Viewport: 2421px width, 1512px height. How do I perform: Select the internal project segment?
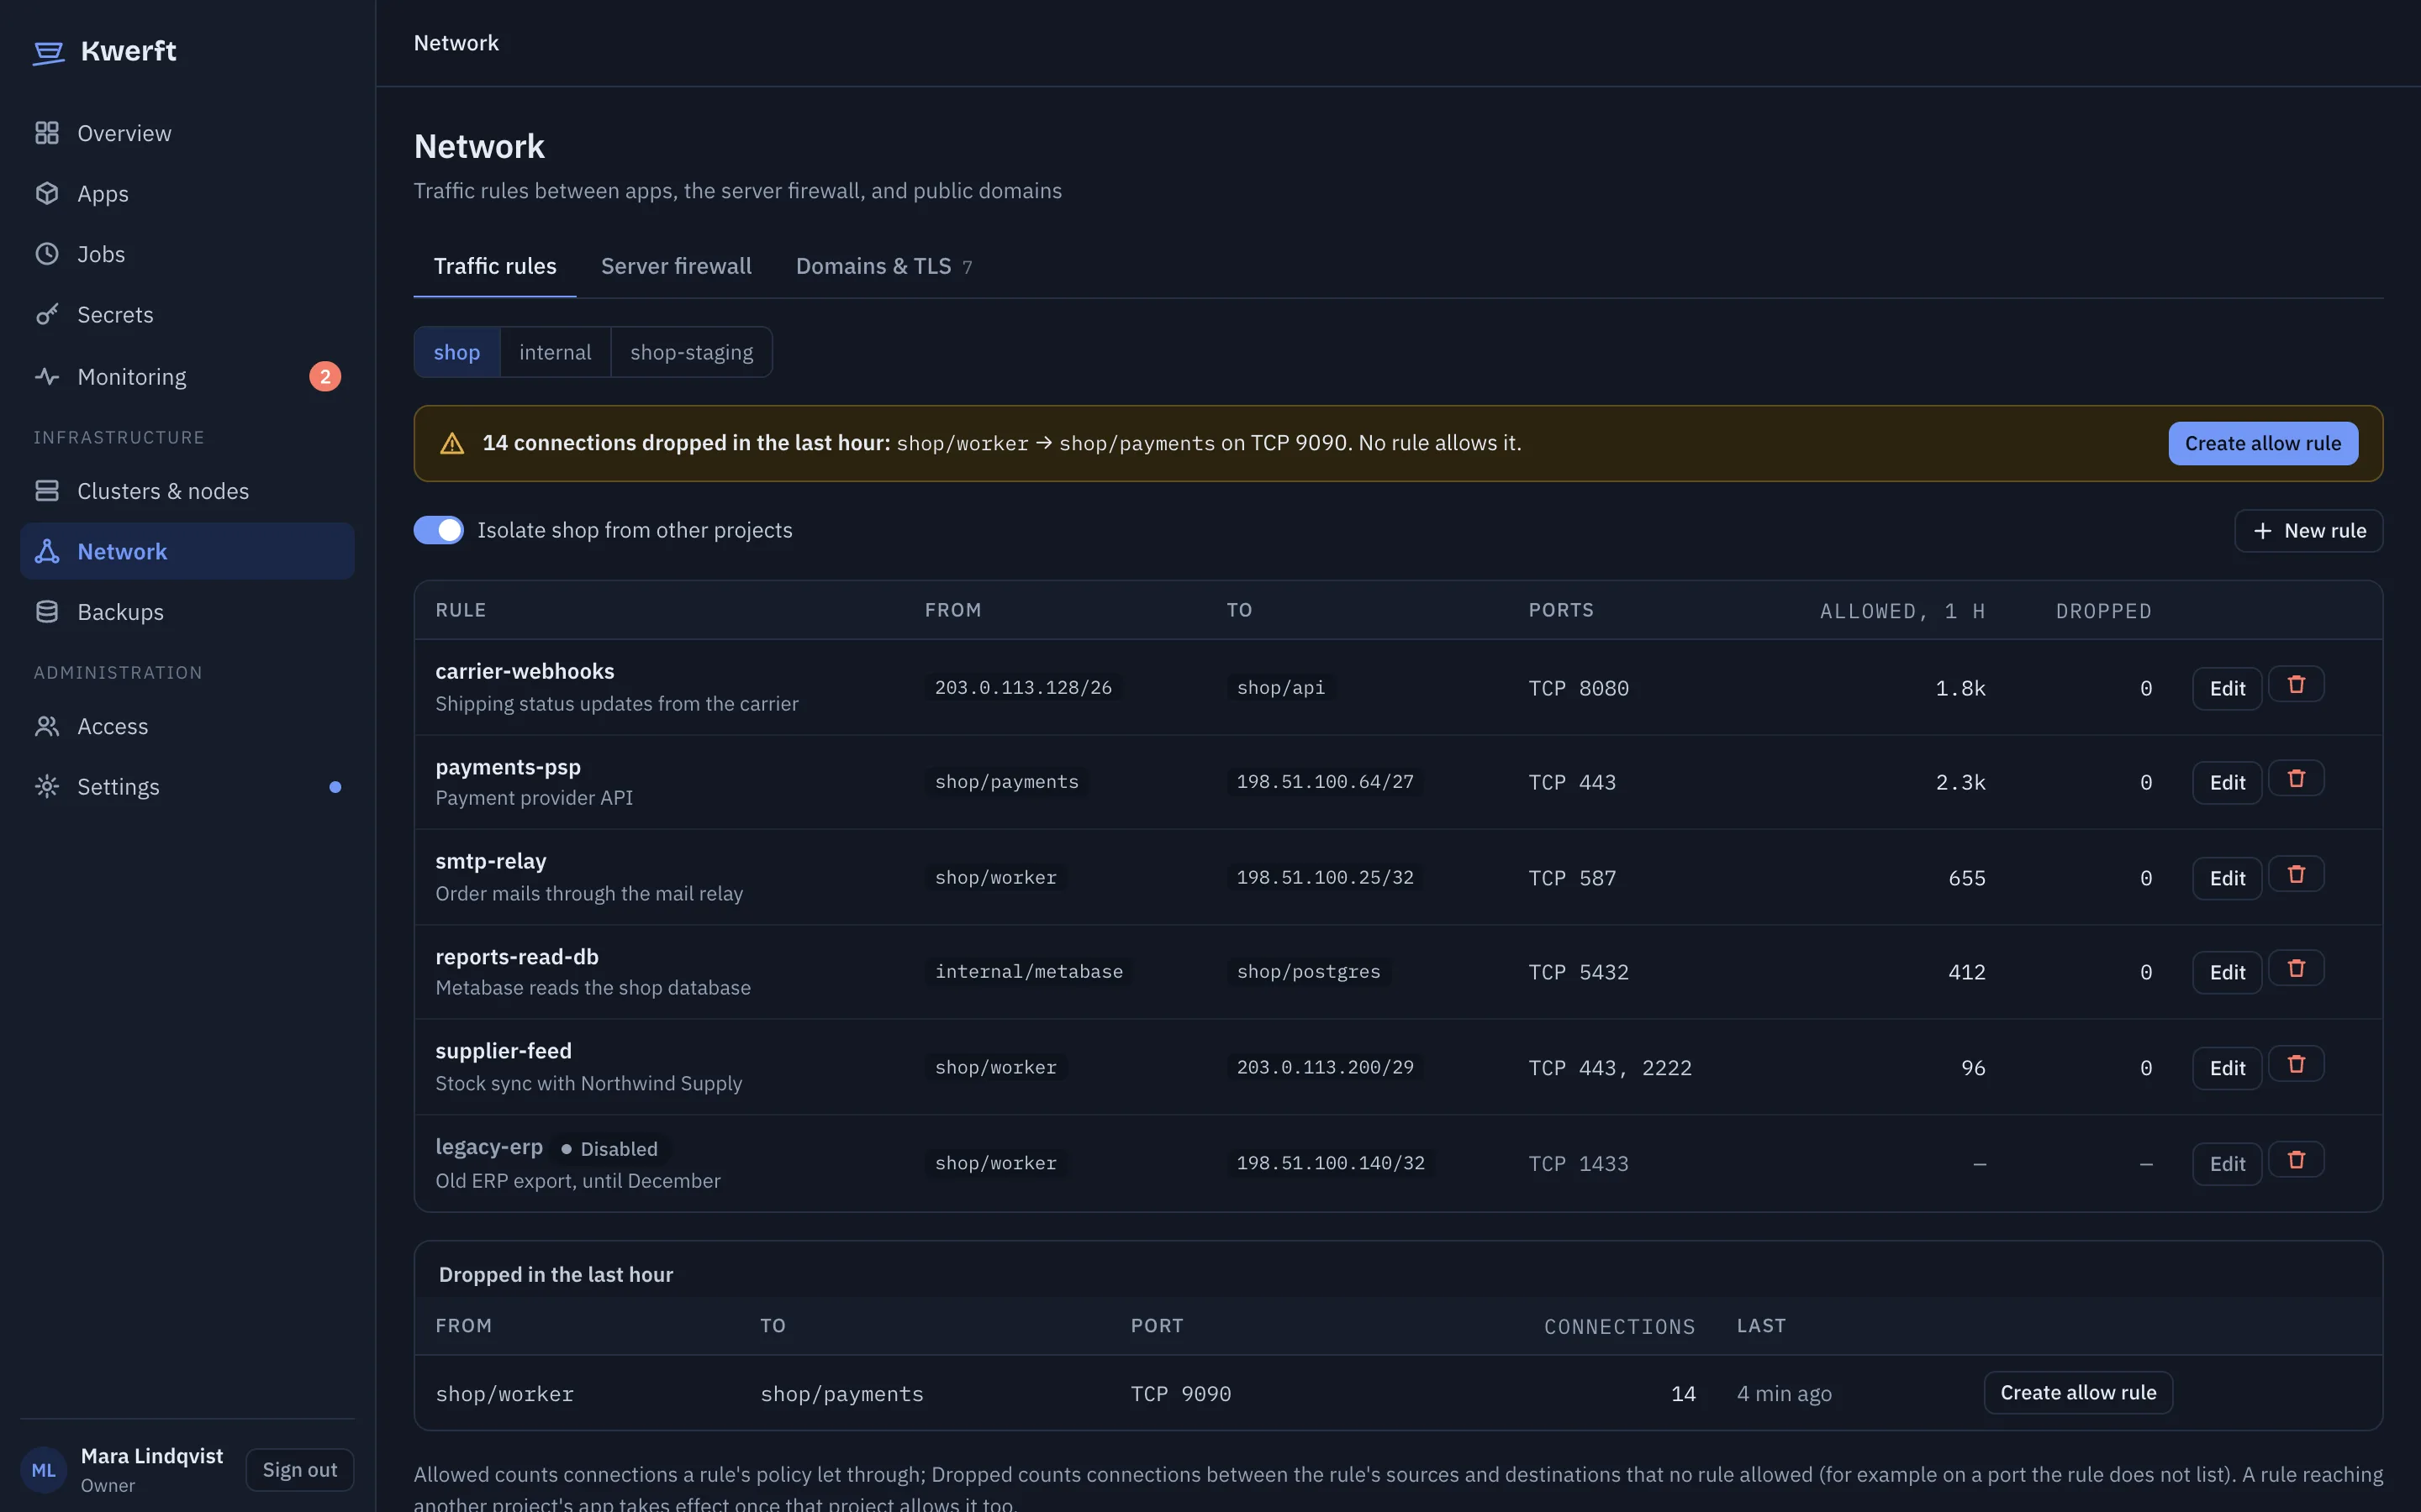[555, 352]
